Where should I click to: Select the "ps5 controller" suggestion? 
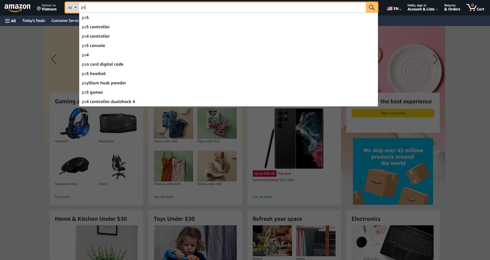click(96, 27)
